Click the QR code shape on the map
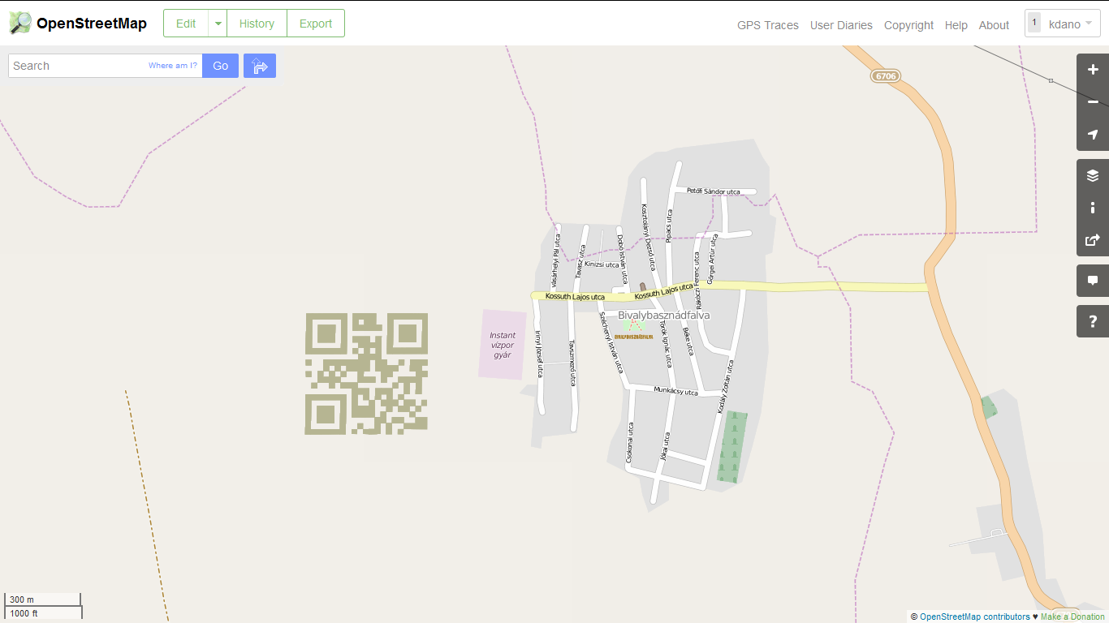Viewport: 1109px width, 623px height. tap(366, 374)
